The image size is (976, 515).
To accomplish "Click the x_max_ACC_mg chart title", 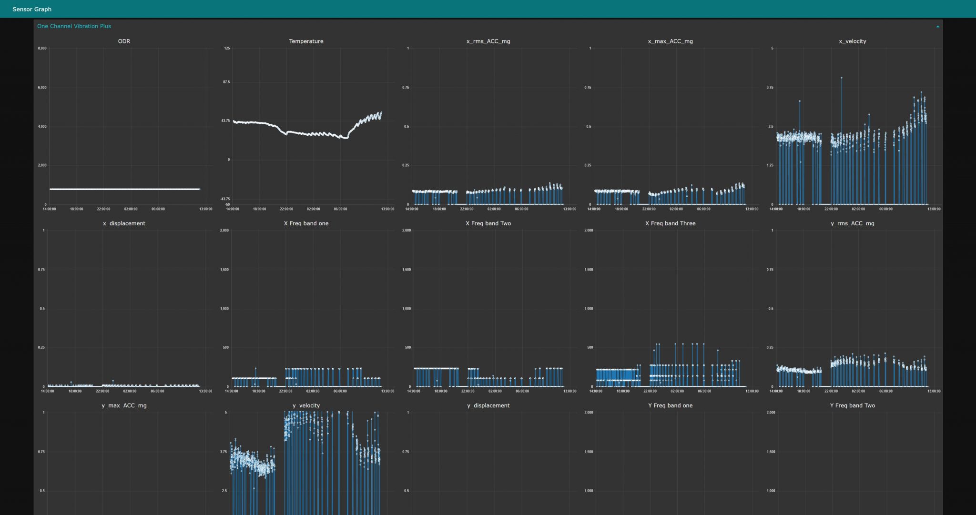I will [670, 41].
